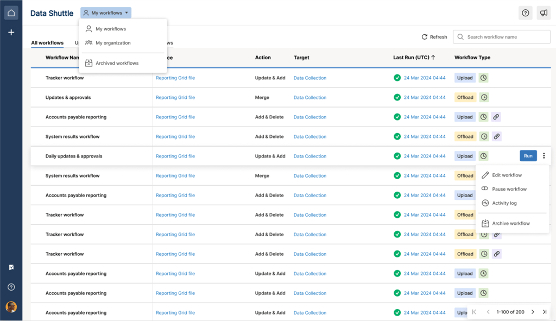
Task: Click the next page chevron in pagination
Action: (534, 312)
